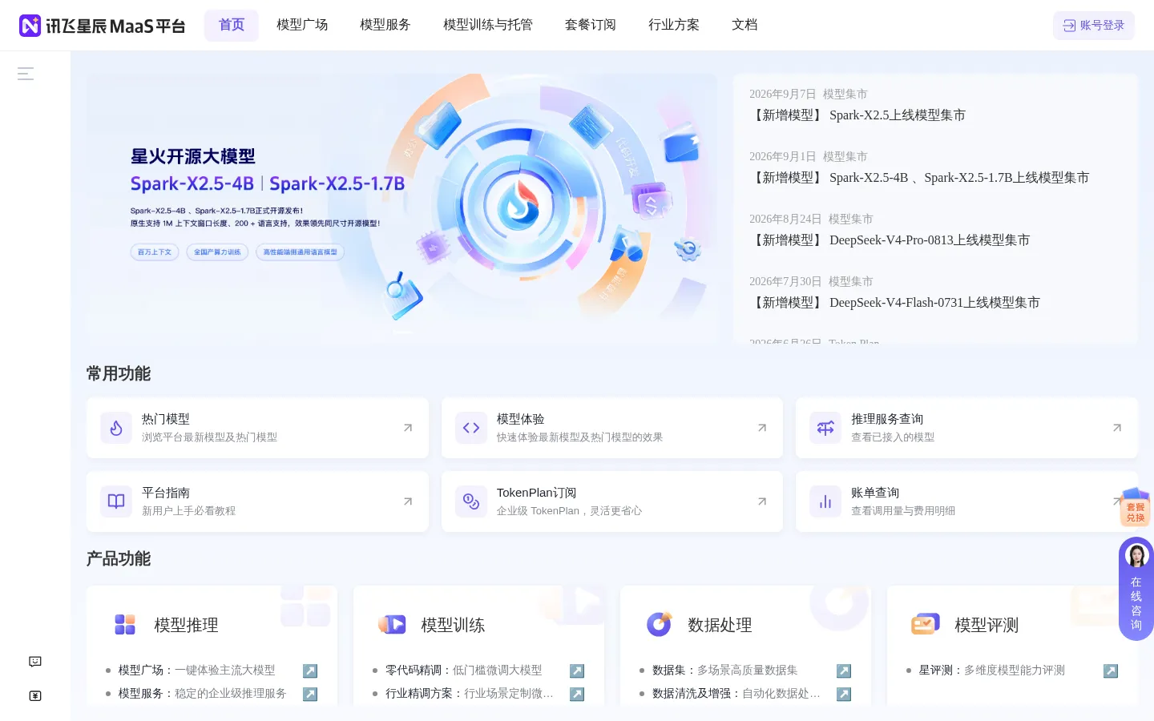Open the 模型广场 navigation tab
Screen dimensions: 1154x721
click(x=302, y=25)
